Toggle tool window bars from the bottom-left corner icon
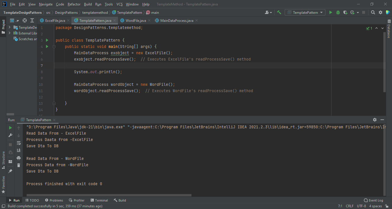The image size is (392, 209). (3, 206)
